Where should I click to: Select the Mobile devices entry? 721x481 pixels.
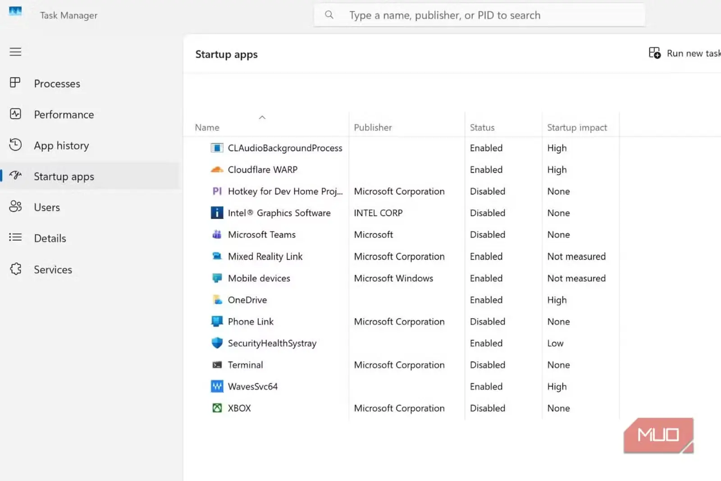[x=259, y=278]
